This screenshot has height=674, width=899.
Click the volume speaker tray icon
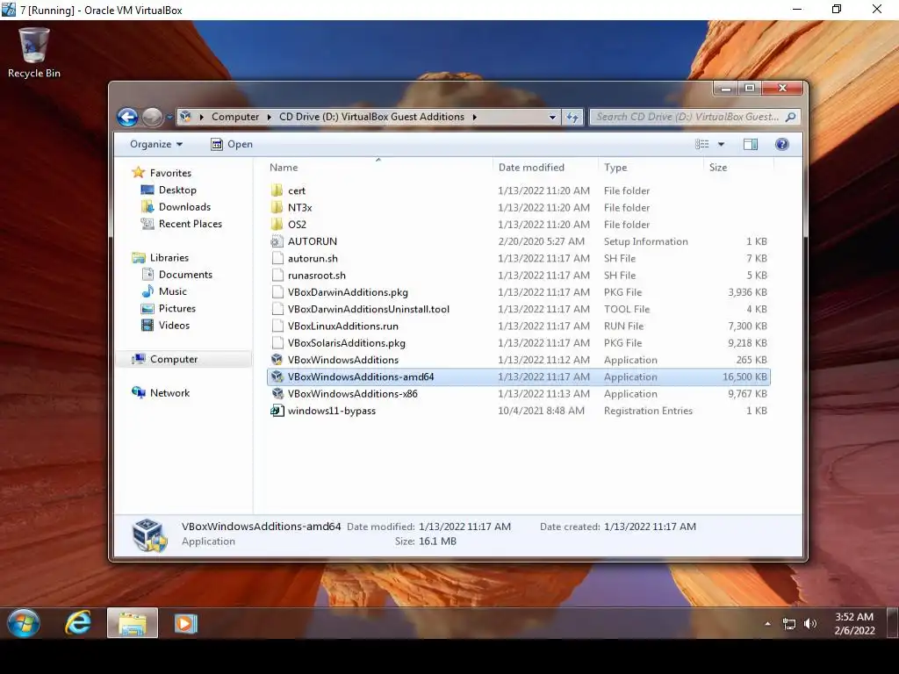810,624
